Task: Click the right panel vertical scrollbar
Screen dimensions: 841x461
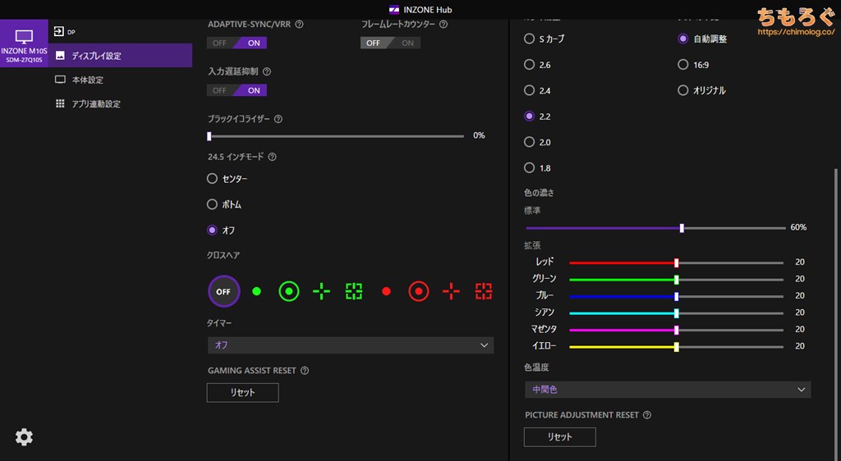Action: pyautogui.click(x=835, y=313)
